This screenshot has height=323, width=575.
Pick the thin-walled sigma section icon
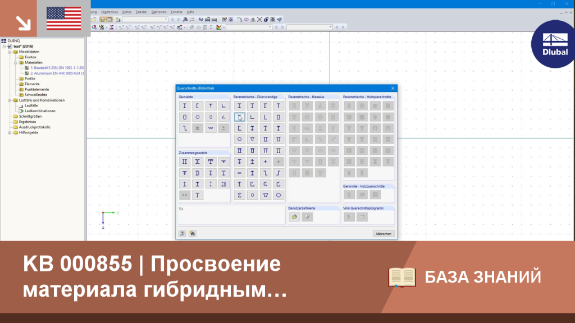239,195
